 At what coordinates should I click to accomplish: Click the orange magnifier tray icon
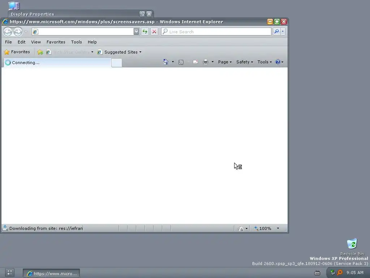click(x=340, y=273)
